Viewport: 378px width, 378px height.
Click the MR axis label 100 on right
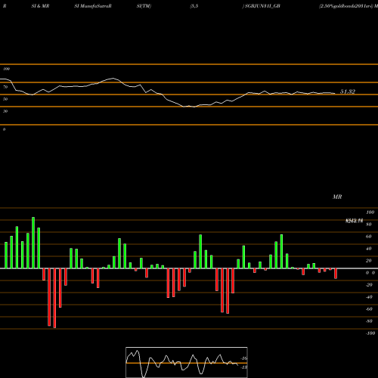coord(370,212)
